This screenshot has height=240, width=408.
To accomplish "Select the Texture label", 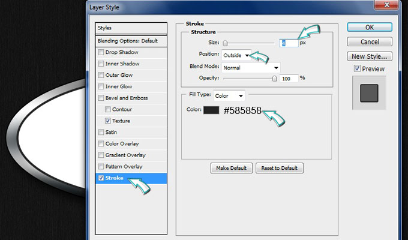I will coord(121,121).
